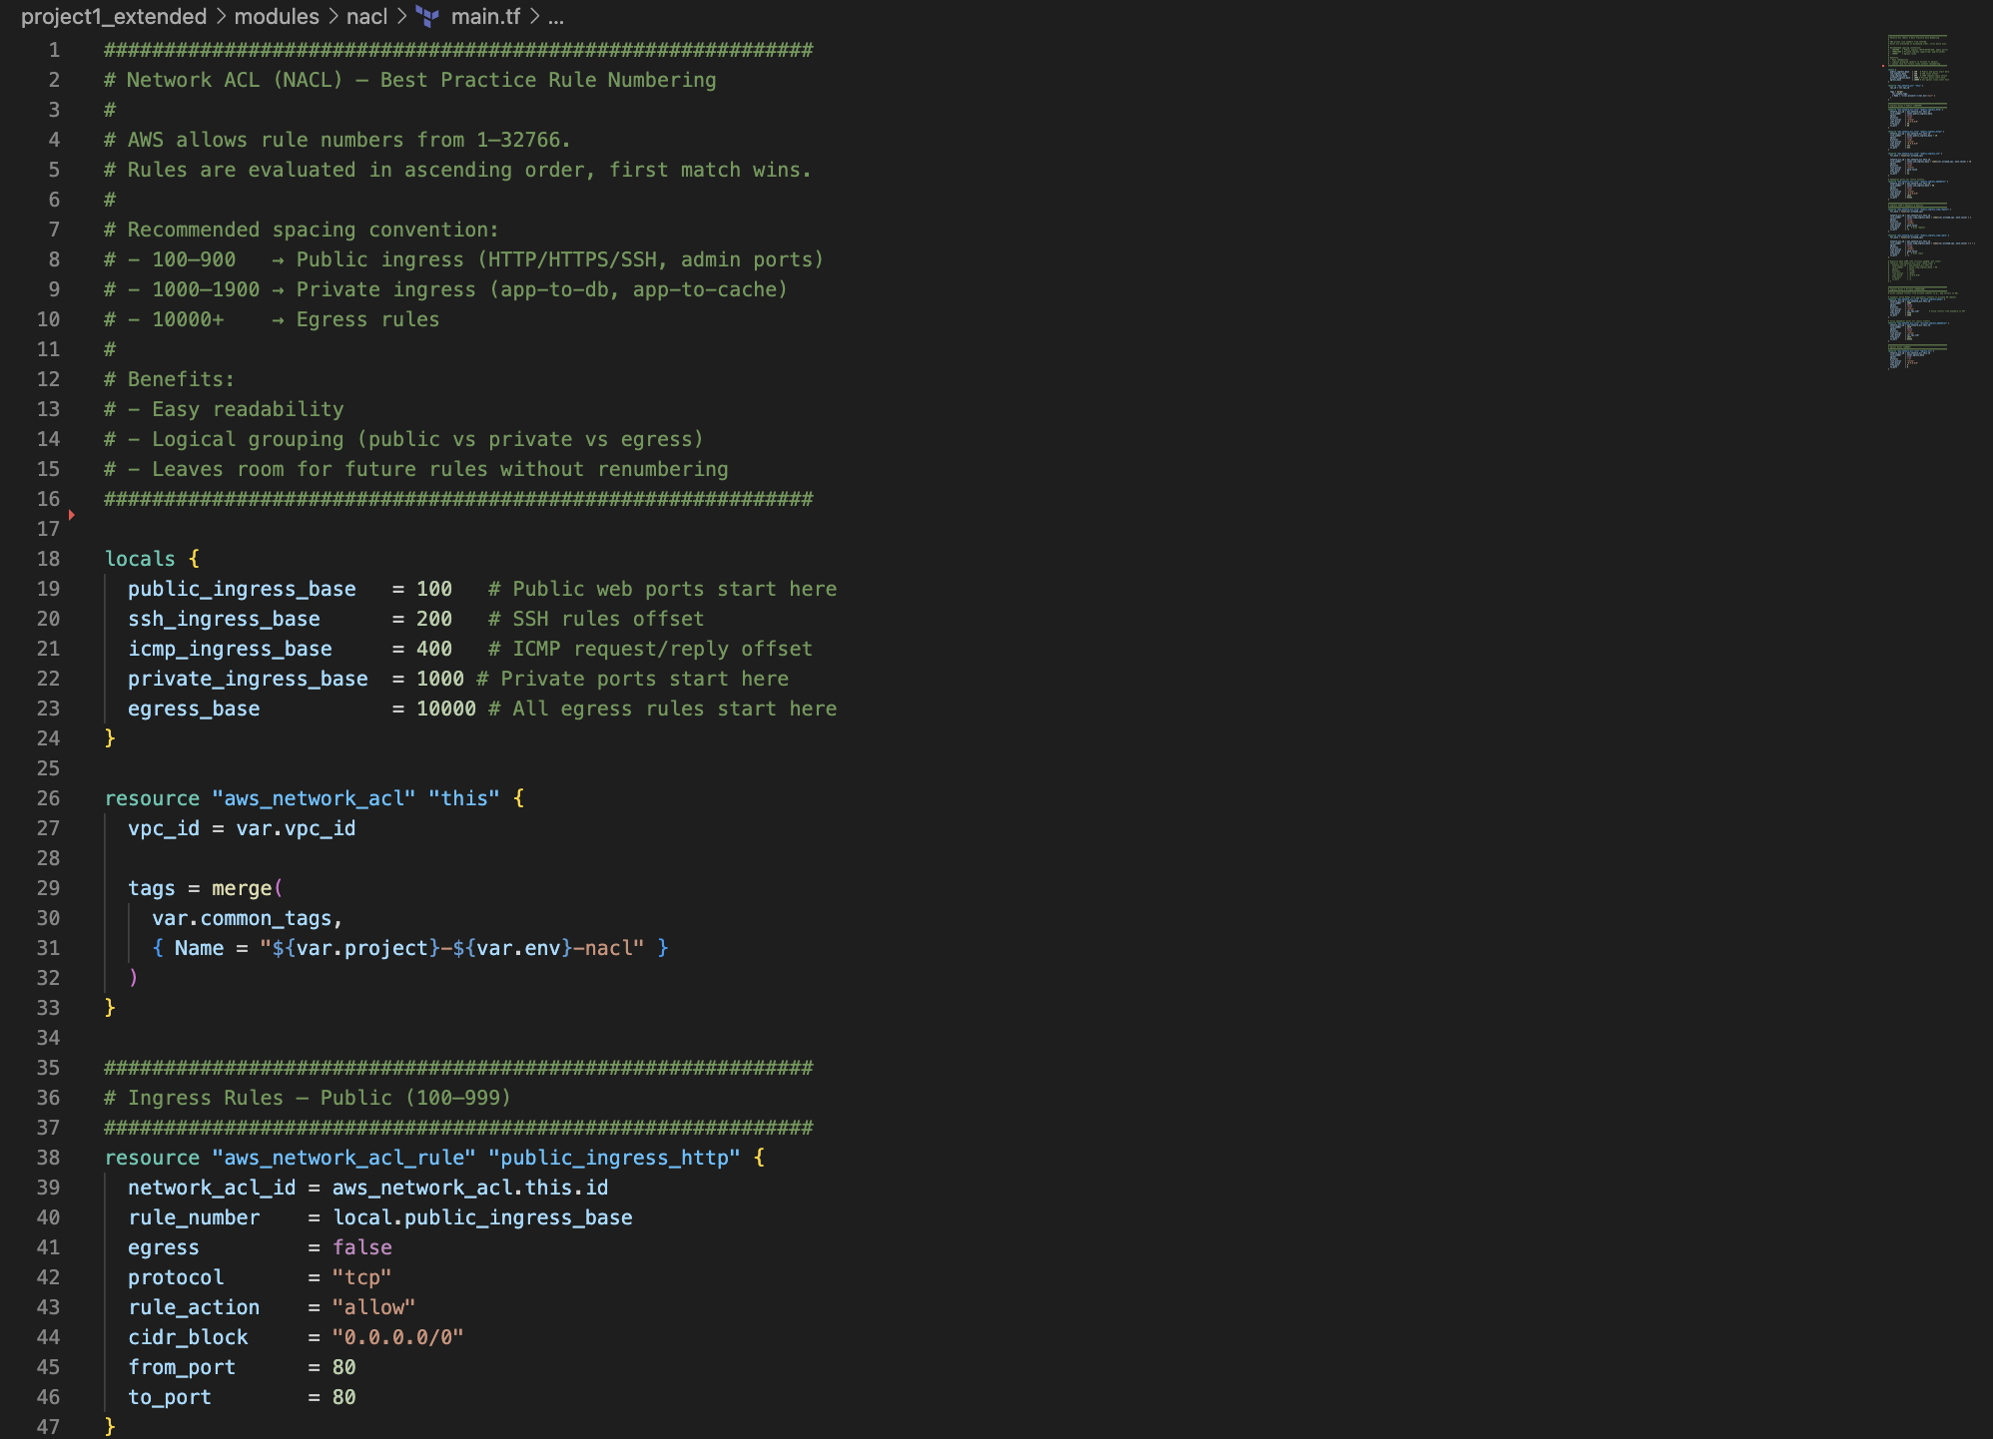Screen dimensions: 1993x1439
Task: Click the merge function call
Action: point(242,888)
